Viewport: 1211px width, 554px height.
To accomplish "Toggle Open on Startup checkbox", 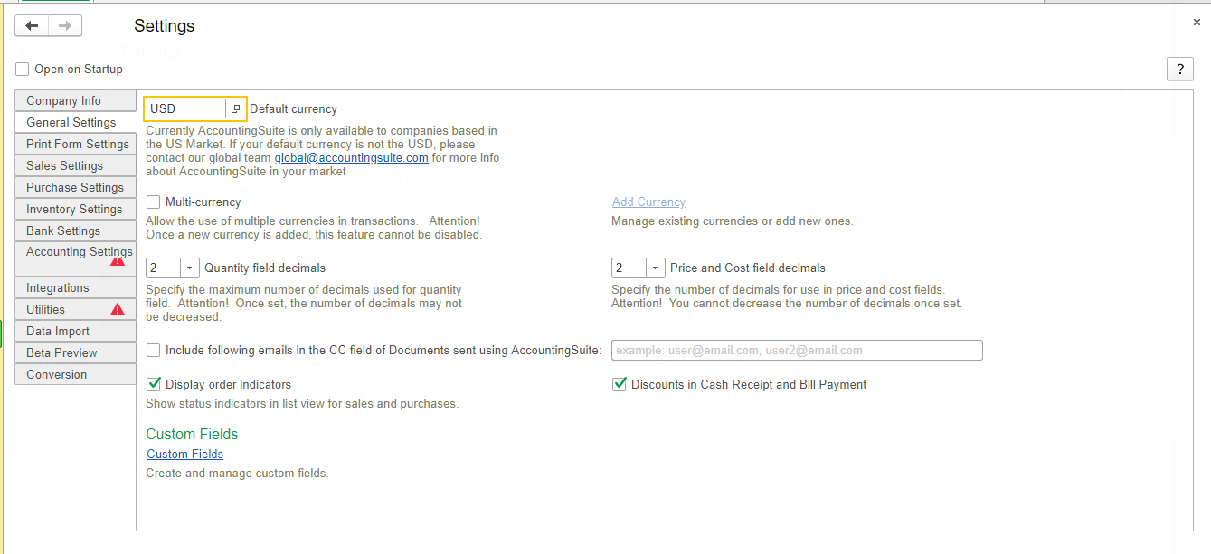I will pyautogui.click(x=23, y=70).
